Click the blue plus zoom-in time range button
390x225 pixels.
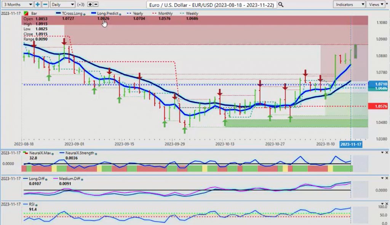click(x=38, y=4)
